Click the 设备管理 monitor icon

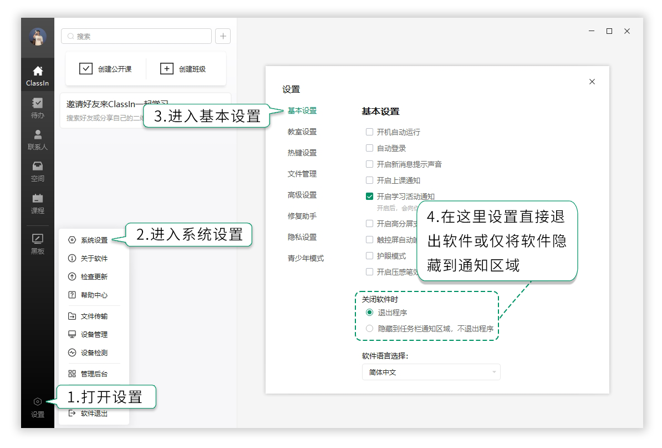point(72,334)
